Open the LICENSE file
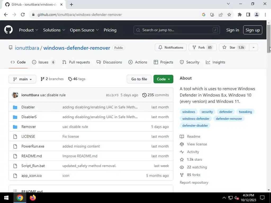This screenshot has height=203, width=271. click(28, 136)
